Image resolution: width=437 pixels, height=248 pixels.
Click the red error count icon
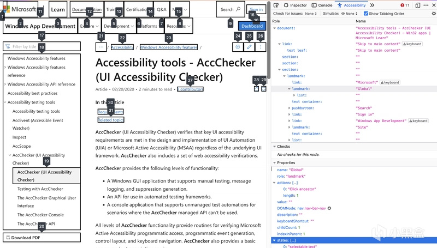point(405,5)
